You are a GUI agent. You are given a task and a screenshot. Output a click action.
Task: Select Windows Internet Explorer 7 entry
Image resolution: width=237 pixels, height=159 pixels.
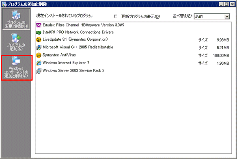point(66,63)
